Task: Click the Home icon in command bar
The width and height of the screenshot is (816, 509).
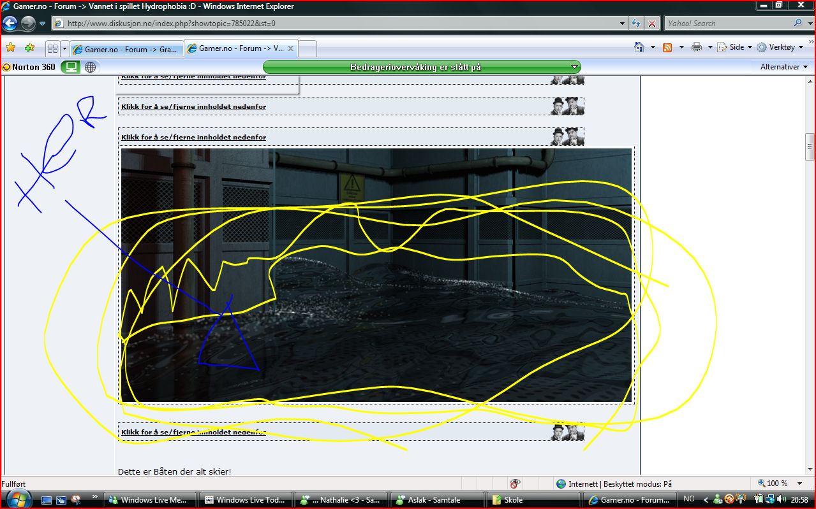Action: [639, 47]
